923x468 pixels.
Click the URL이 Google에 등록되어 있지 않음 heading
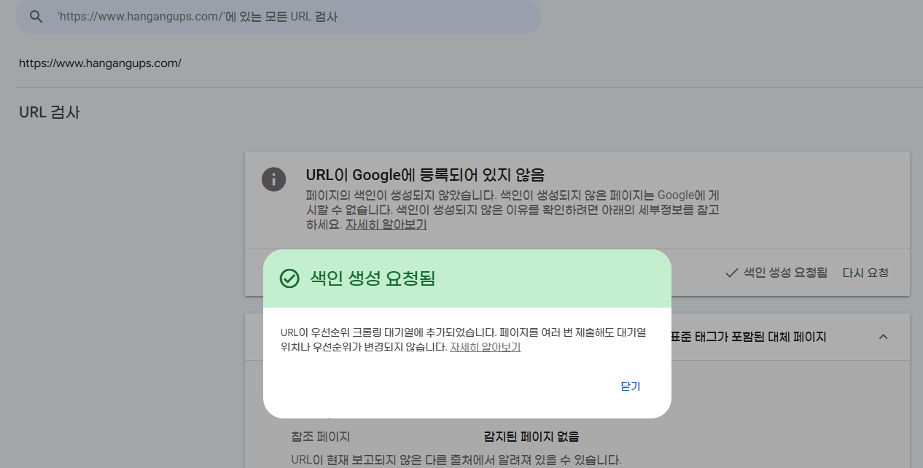(425, 175)
